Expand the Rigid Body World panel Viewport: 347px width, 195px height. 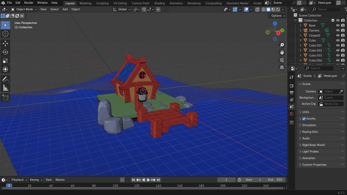[x=313, y=145]
